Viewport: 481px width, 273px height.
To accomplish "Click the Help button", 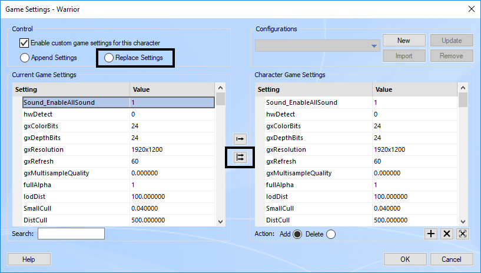I will [x=28, y=259].
